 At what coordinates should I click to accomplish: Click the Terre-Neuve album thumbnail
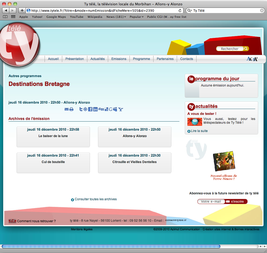click(x=224, y=161)
